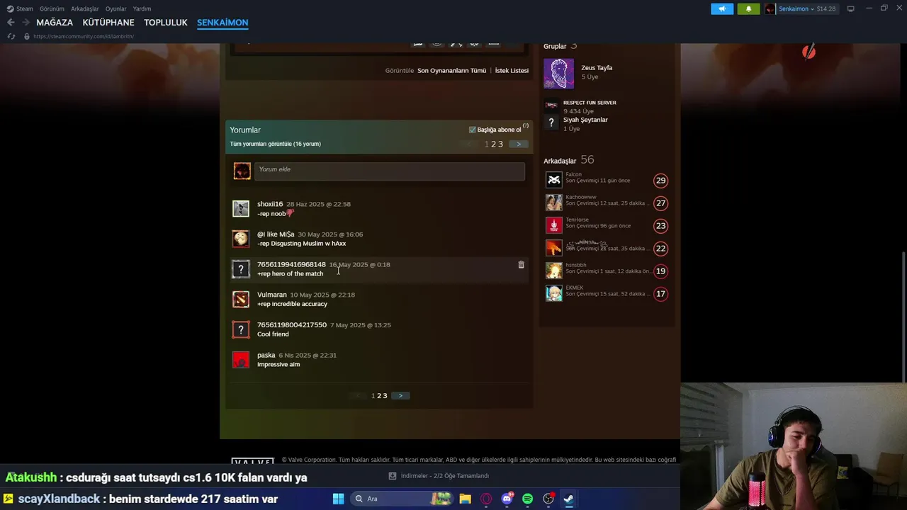Screen dimensions: 907x510
Task: Open File Explorer from taskbar
Action: coord(465,499)
